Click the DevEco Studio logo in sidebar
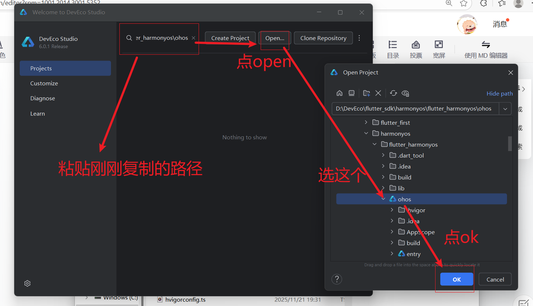The height and width of the screenshot is (306, 533). pyautogui.click(x=28, y=42)
